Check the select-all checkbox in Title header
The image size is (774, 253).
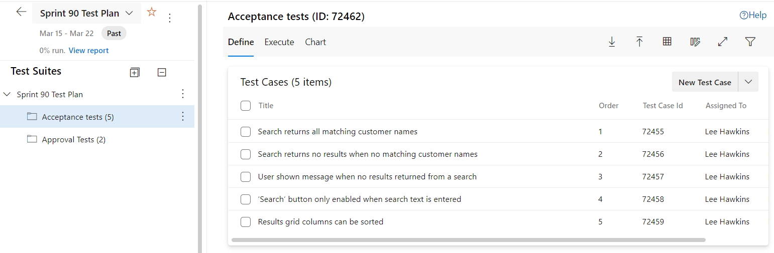tap(246, 106)
